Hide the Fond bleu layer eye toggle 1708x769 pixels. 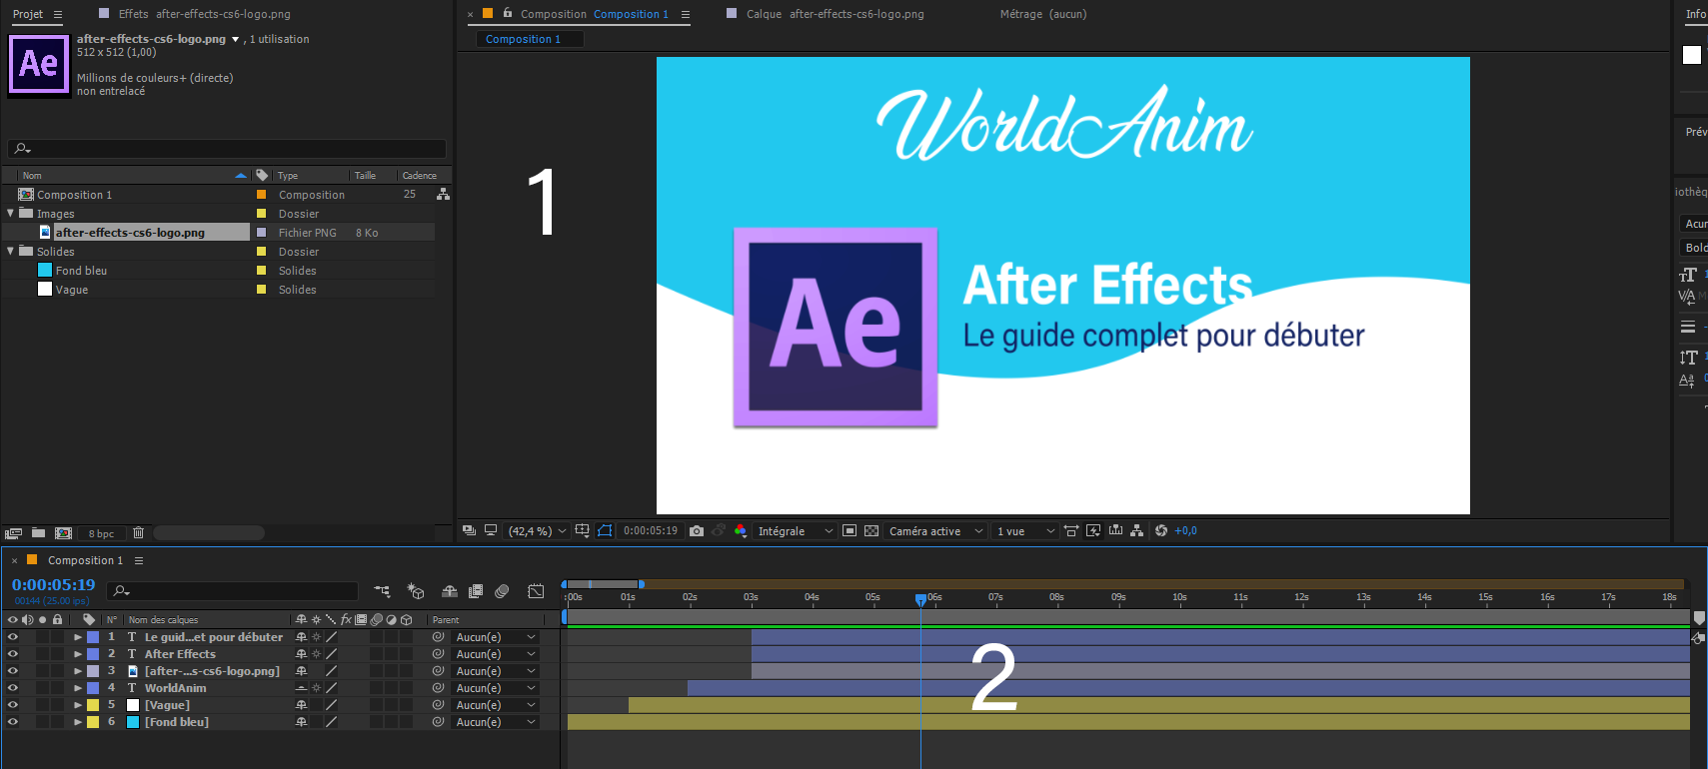pyautogui.click(x=13, y=722)
